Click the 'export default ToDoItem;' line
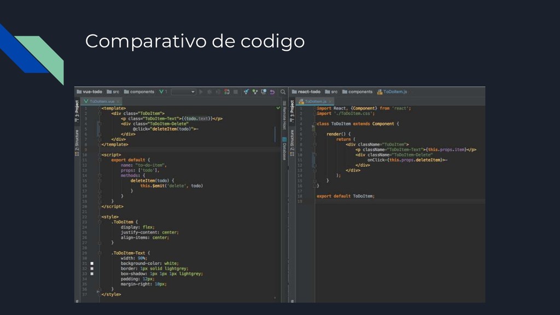The image size is (560, 315). 346,196
